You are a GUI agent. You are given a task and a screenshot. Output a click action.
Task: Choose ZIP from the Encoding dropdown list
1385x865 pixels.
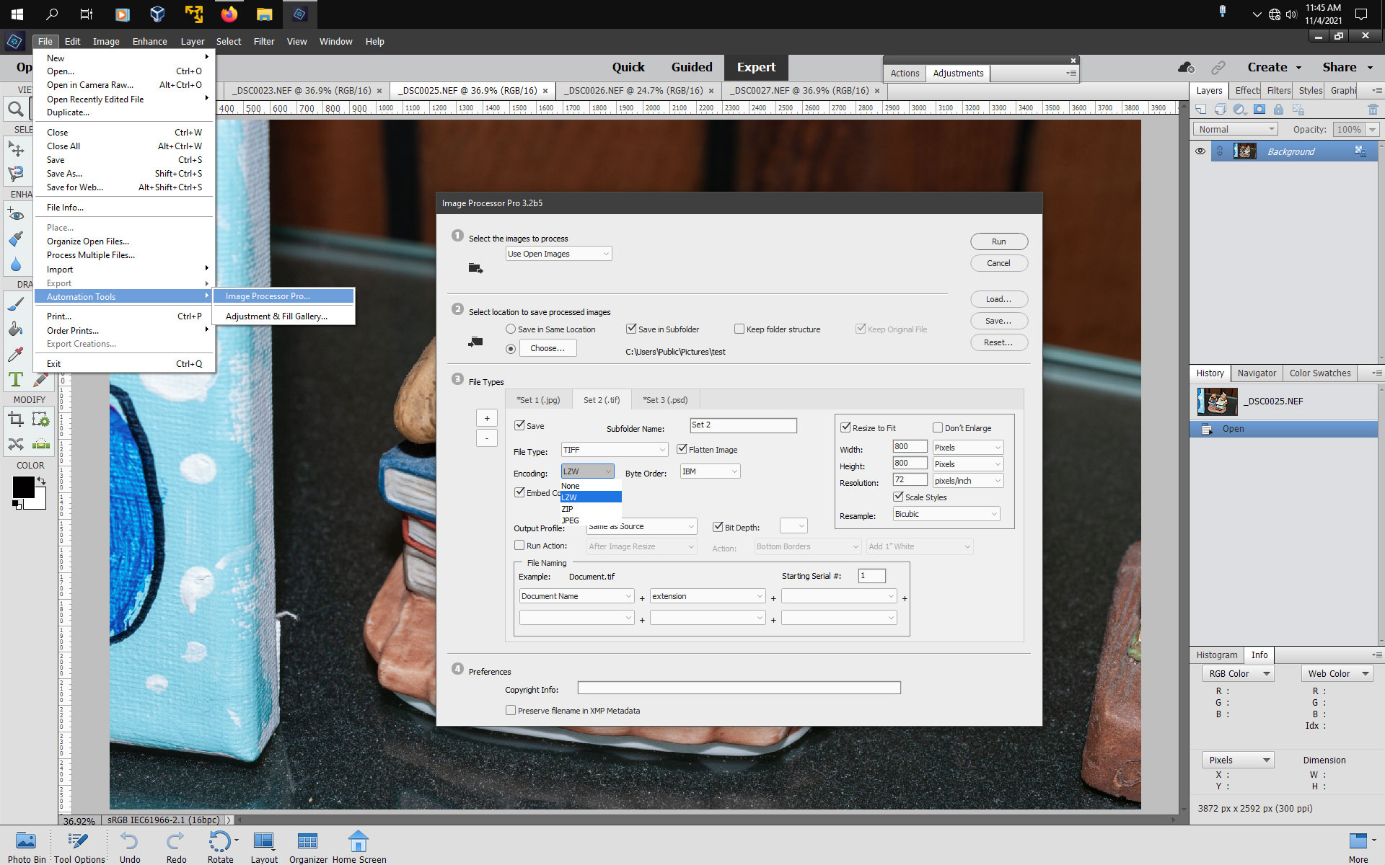point(569,509)
